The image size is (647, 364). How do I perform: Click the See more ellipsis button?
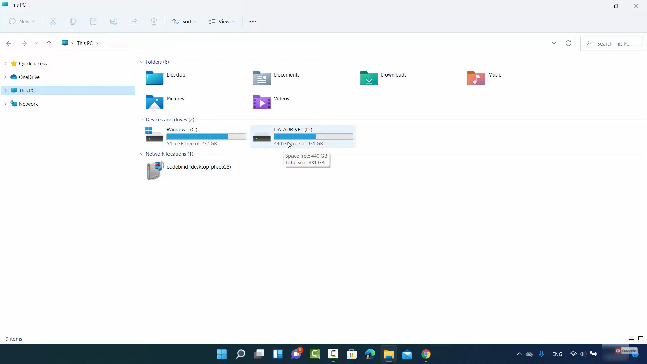click(253, 21)
